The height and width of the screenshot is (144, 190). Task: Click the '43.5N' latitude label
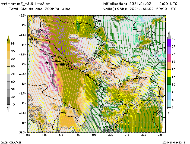[23, 54]
